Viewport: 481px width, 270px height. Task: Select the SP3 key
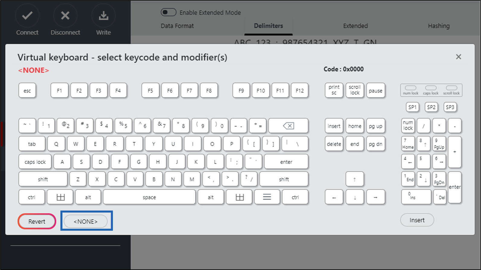[x=450, y=107]
